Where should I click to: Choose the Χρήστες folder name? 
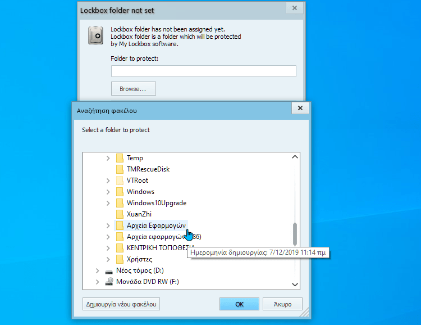click(x=139, y=259)
